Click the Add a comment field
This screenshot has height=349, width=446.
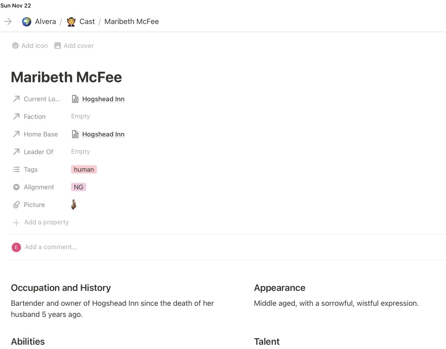click(51, 247)
